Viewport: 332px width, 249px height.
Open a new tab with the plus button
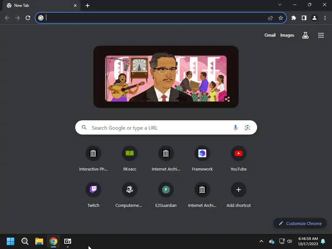(88, 6)
